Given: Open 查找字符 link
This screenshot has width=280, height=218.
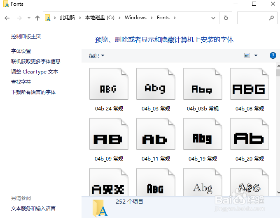Looking at the screenshot, I should [21, 82].
